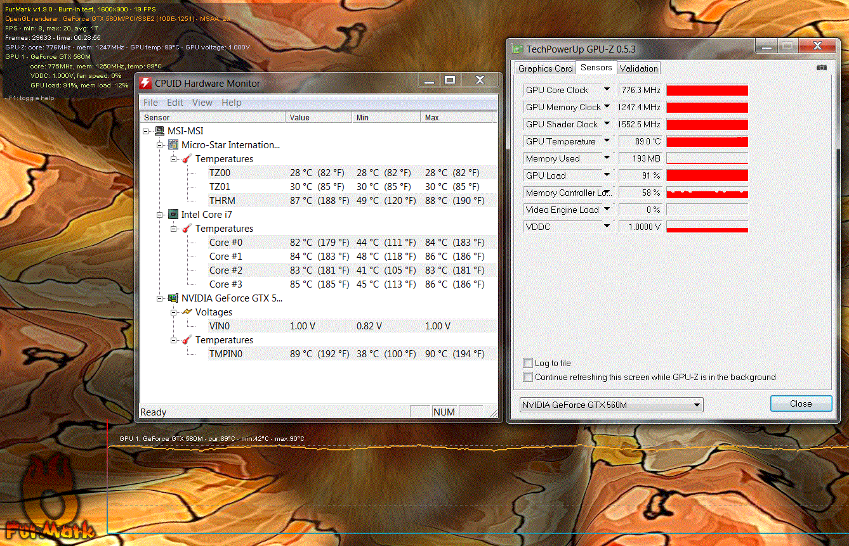The width and height of the screenshot is (849, 546).
Task: Click the GPU Temperature 89.0 °C value field
Action: click(x=640, y=141)
